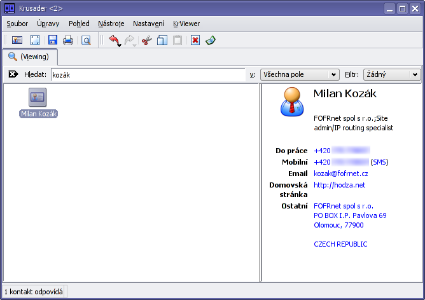
Task: Click the Do práce +420 phone link
Action: coord(342,151)
